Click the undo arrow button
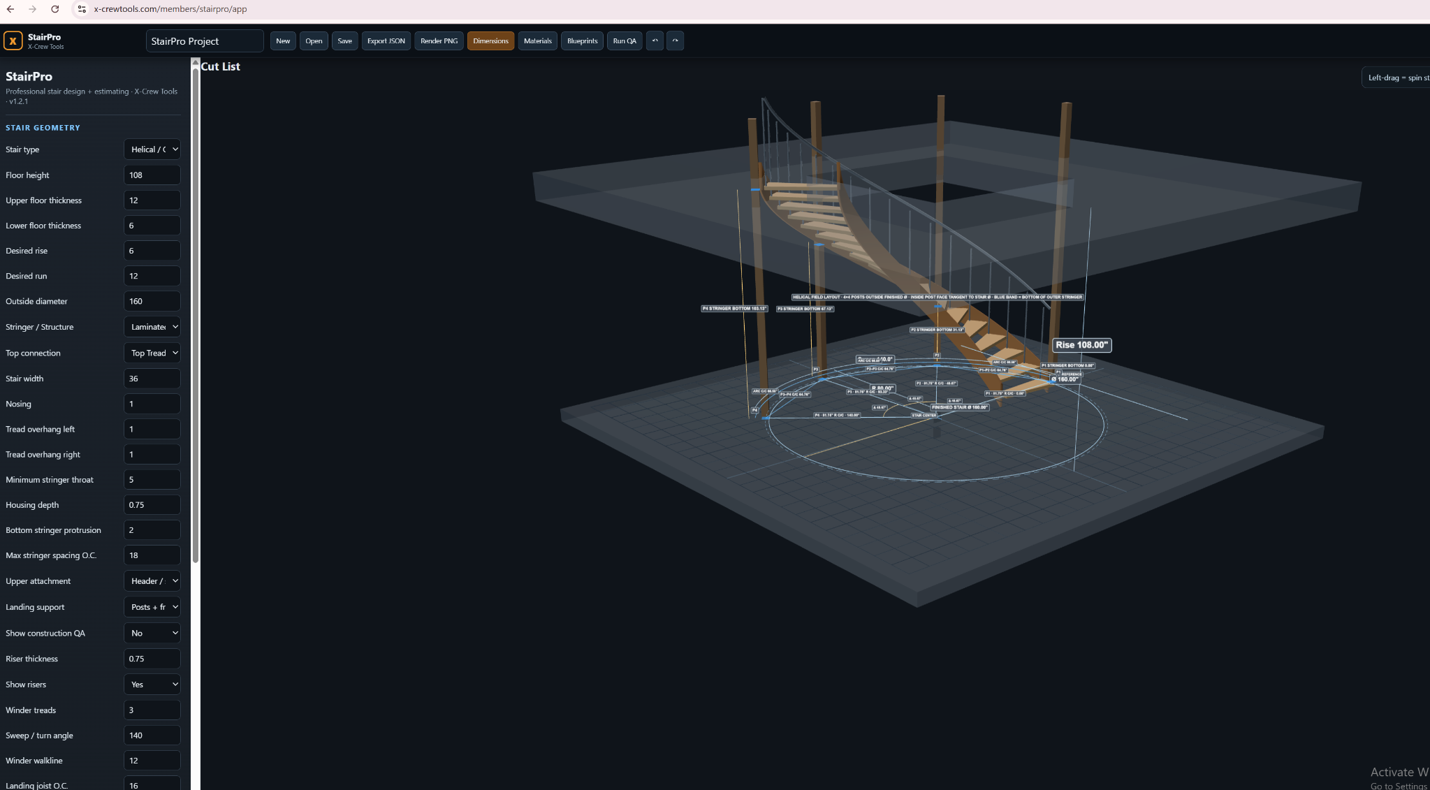 [655, 41]
